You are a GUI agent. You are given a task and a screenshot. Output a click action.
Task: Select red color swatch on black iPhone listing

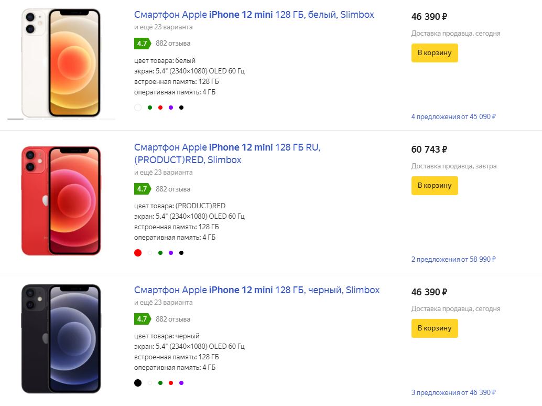click(x=171, y=383)
